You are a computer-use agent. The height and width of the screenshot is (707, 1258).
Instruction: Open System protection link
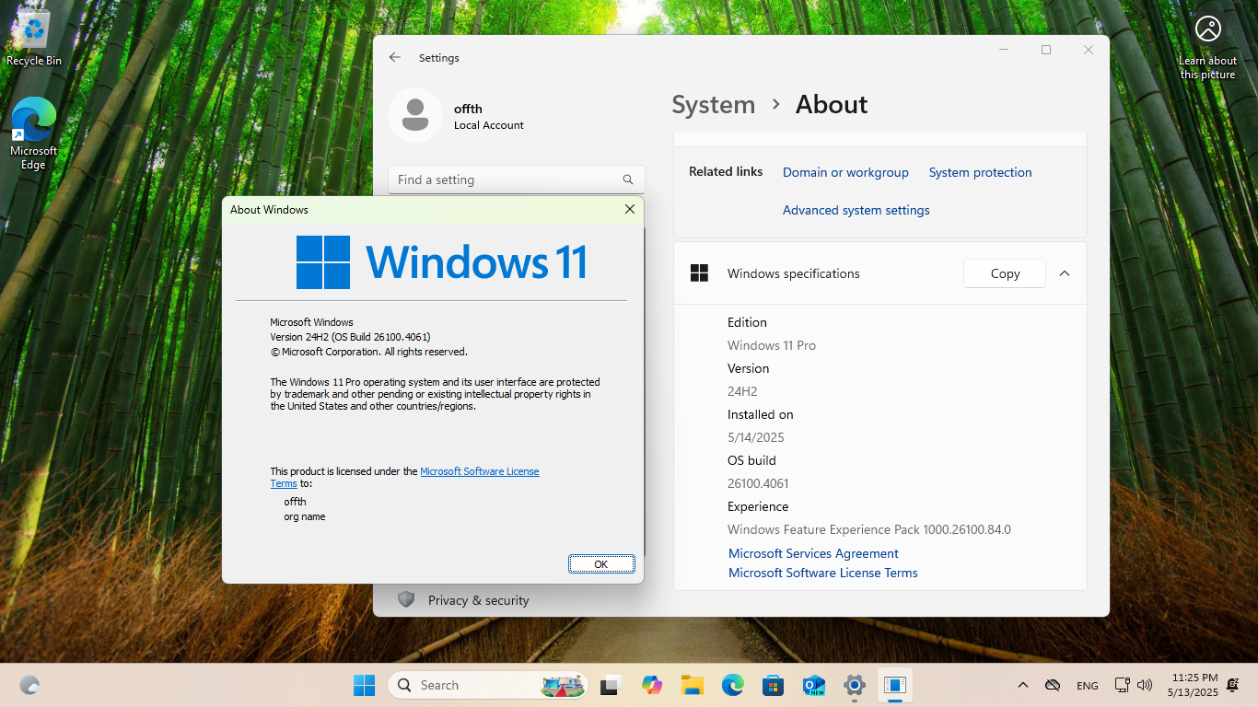tap(980, 172)
